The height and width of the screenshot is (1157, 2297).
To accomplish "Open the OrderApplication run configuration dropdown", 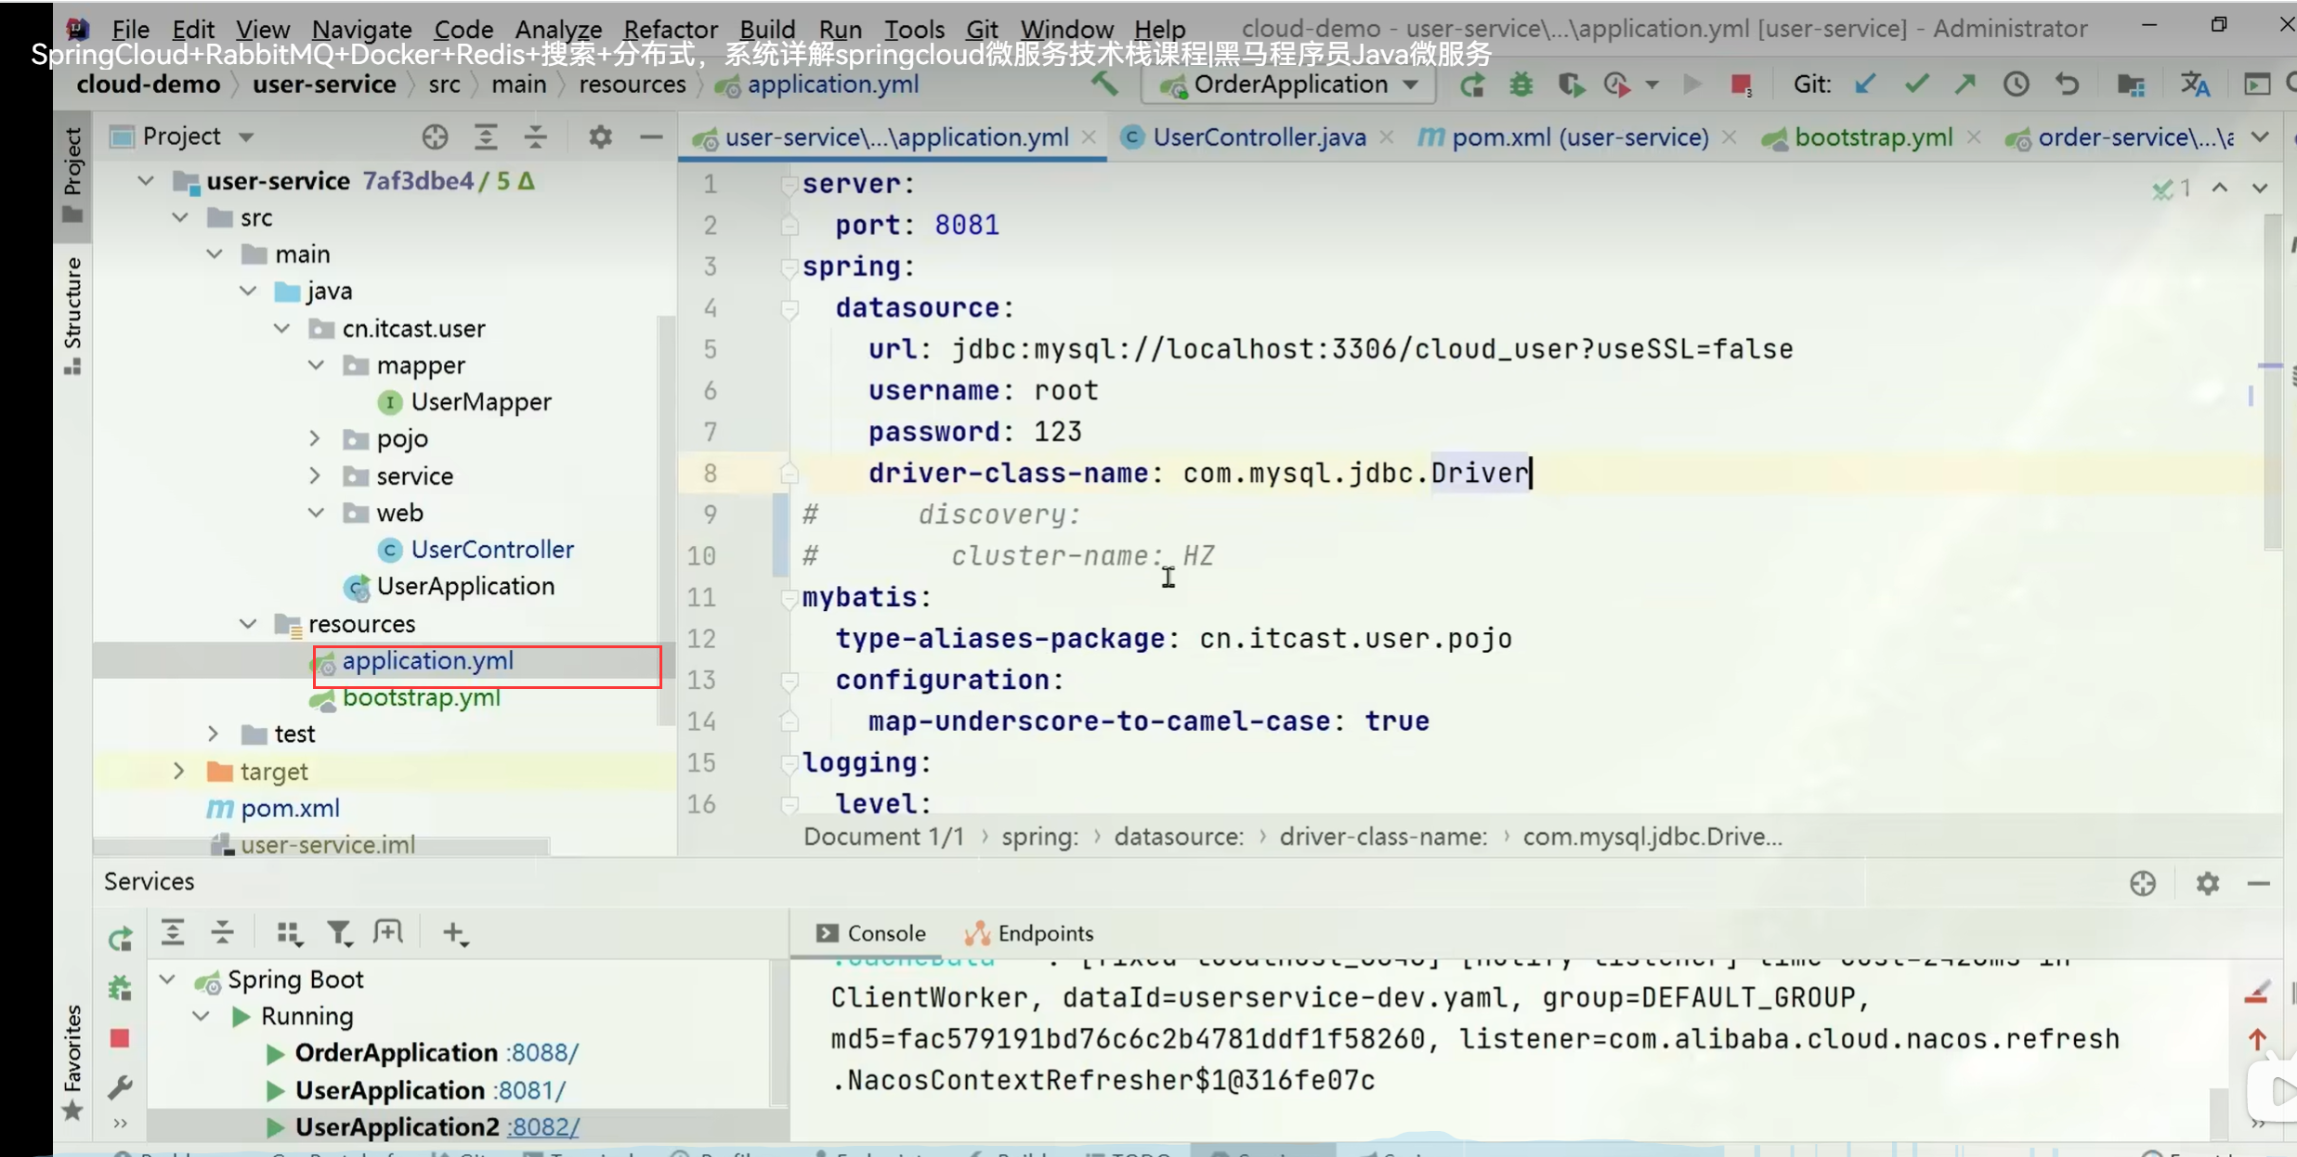I will click(x=1292, y=85).
